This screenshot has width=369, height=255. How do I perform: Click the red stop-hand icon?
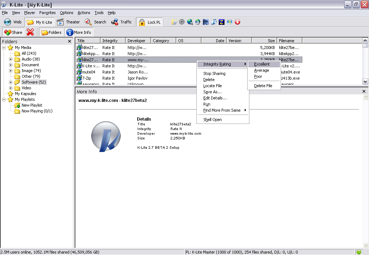coord(237,22)
